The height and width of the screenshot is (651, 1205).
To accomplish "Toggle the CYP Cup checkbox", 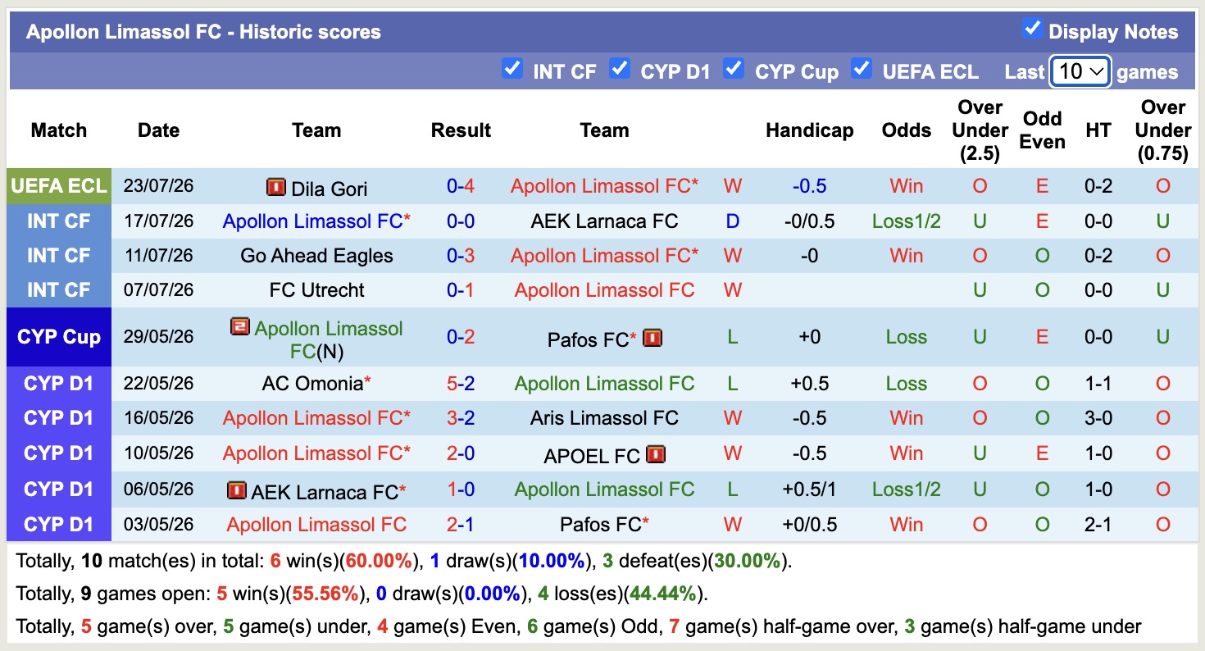I will [x=734, y=68].
